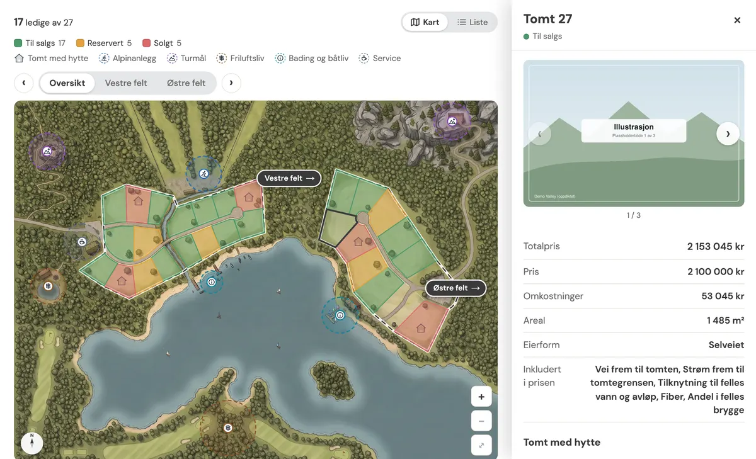Click the Totalpris value 2 153 045 kr
This screenshot has width=756, height=459.
716,246
